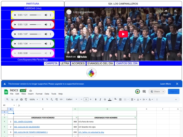
Task: Seek within the 1:04 audio progress bar
Action: [36, 44]
